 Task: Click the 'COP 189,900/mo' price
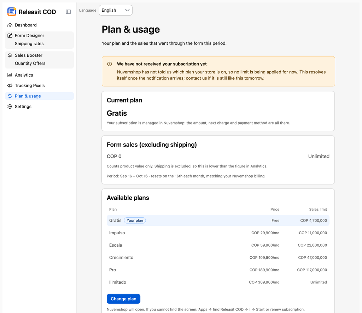coord(264,270)
